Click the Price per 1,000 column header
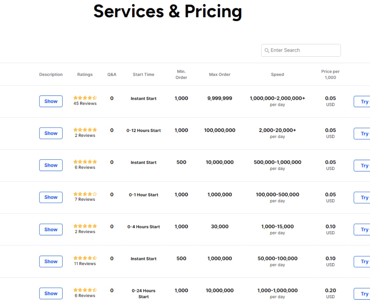The image size is (370, 306). tap(331, 74)
